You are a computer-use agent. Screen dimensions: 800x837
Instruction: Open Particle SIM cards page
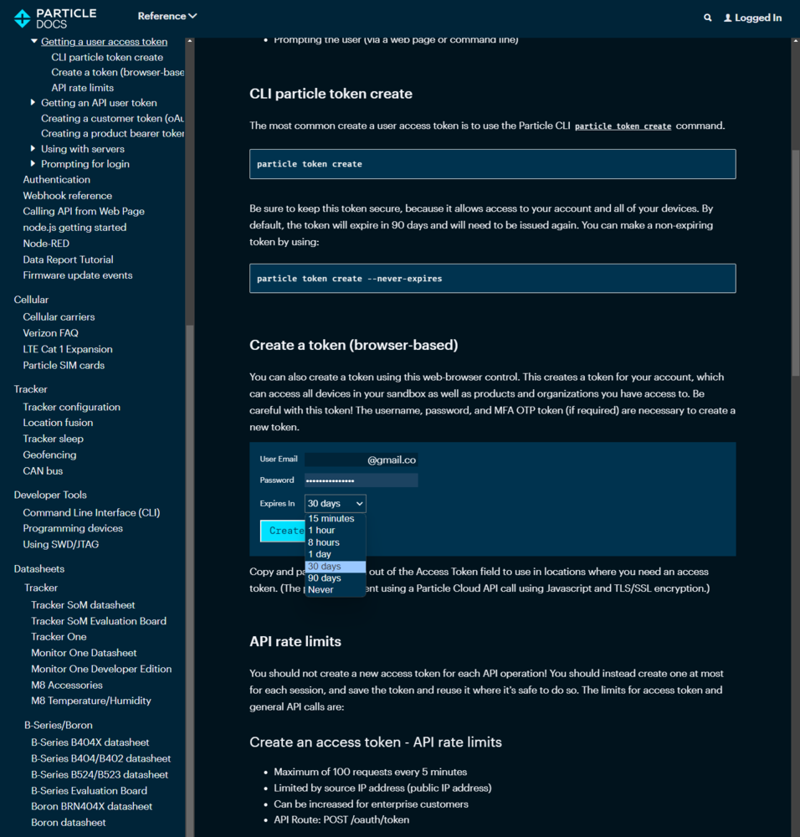pos(64,365)
